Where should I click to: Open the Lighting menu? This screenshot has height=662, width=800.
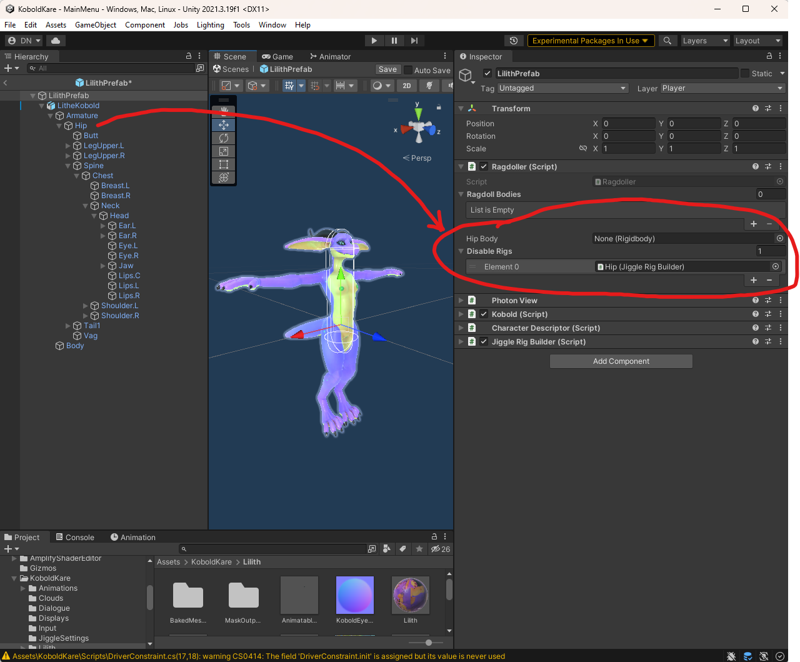coord(210,25)
